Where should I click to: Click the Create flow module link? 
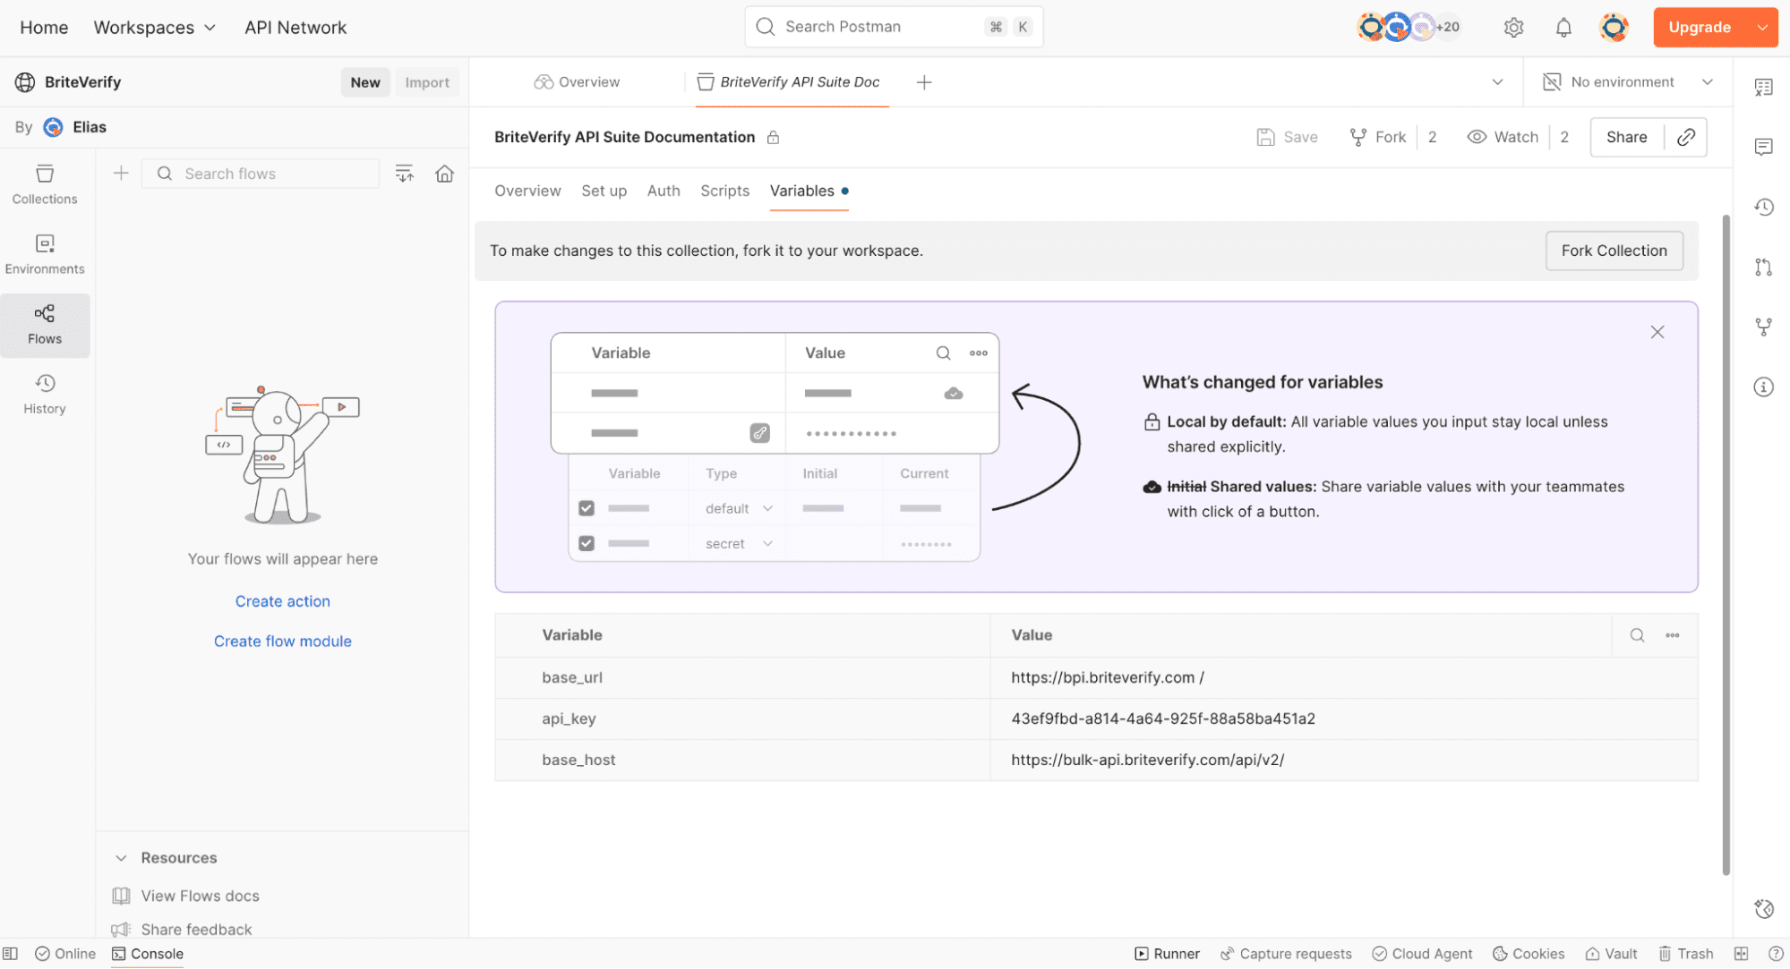(x=282, y=641)
